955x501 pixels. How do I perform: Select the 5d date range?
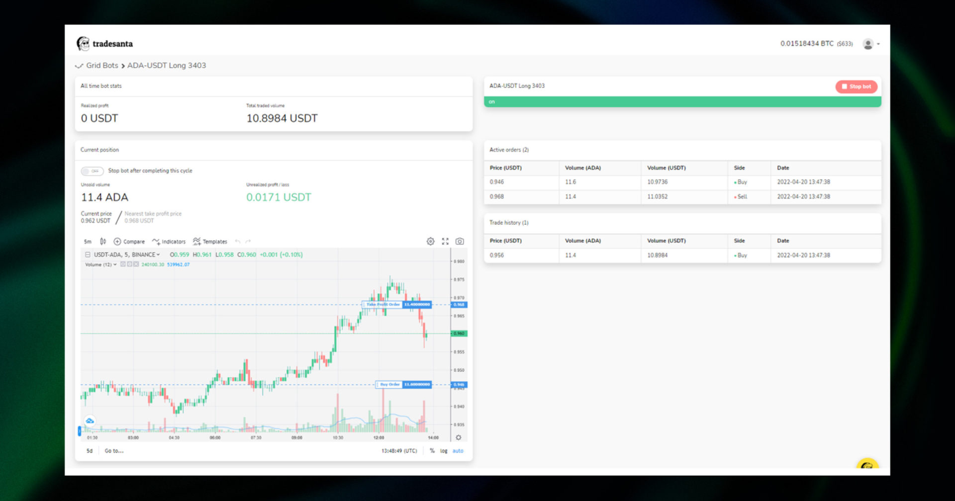click(90, 451)
